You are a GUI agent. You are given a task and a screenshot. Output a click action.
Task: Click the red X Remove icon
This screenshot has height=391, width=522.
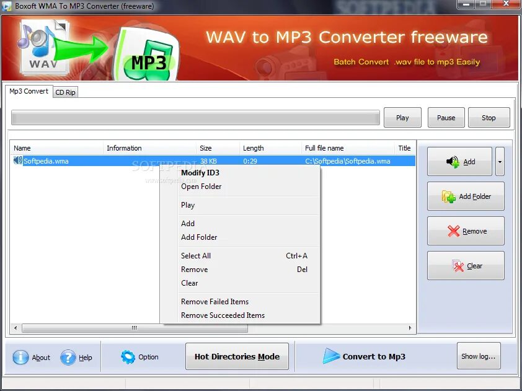coord(453,231)
